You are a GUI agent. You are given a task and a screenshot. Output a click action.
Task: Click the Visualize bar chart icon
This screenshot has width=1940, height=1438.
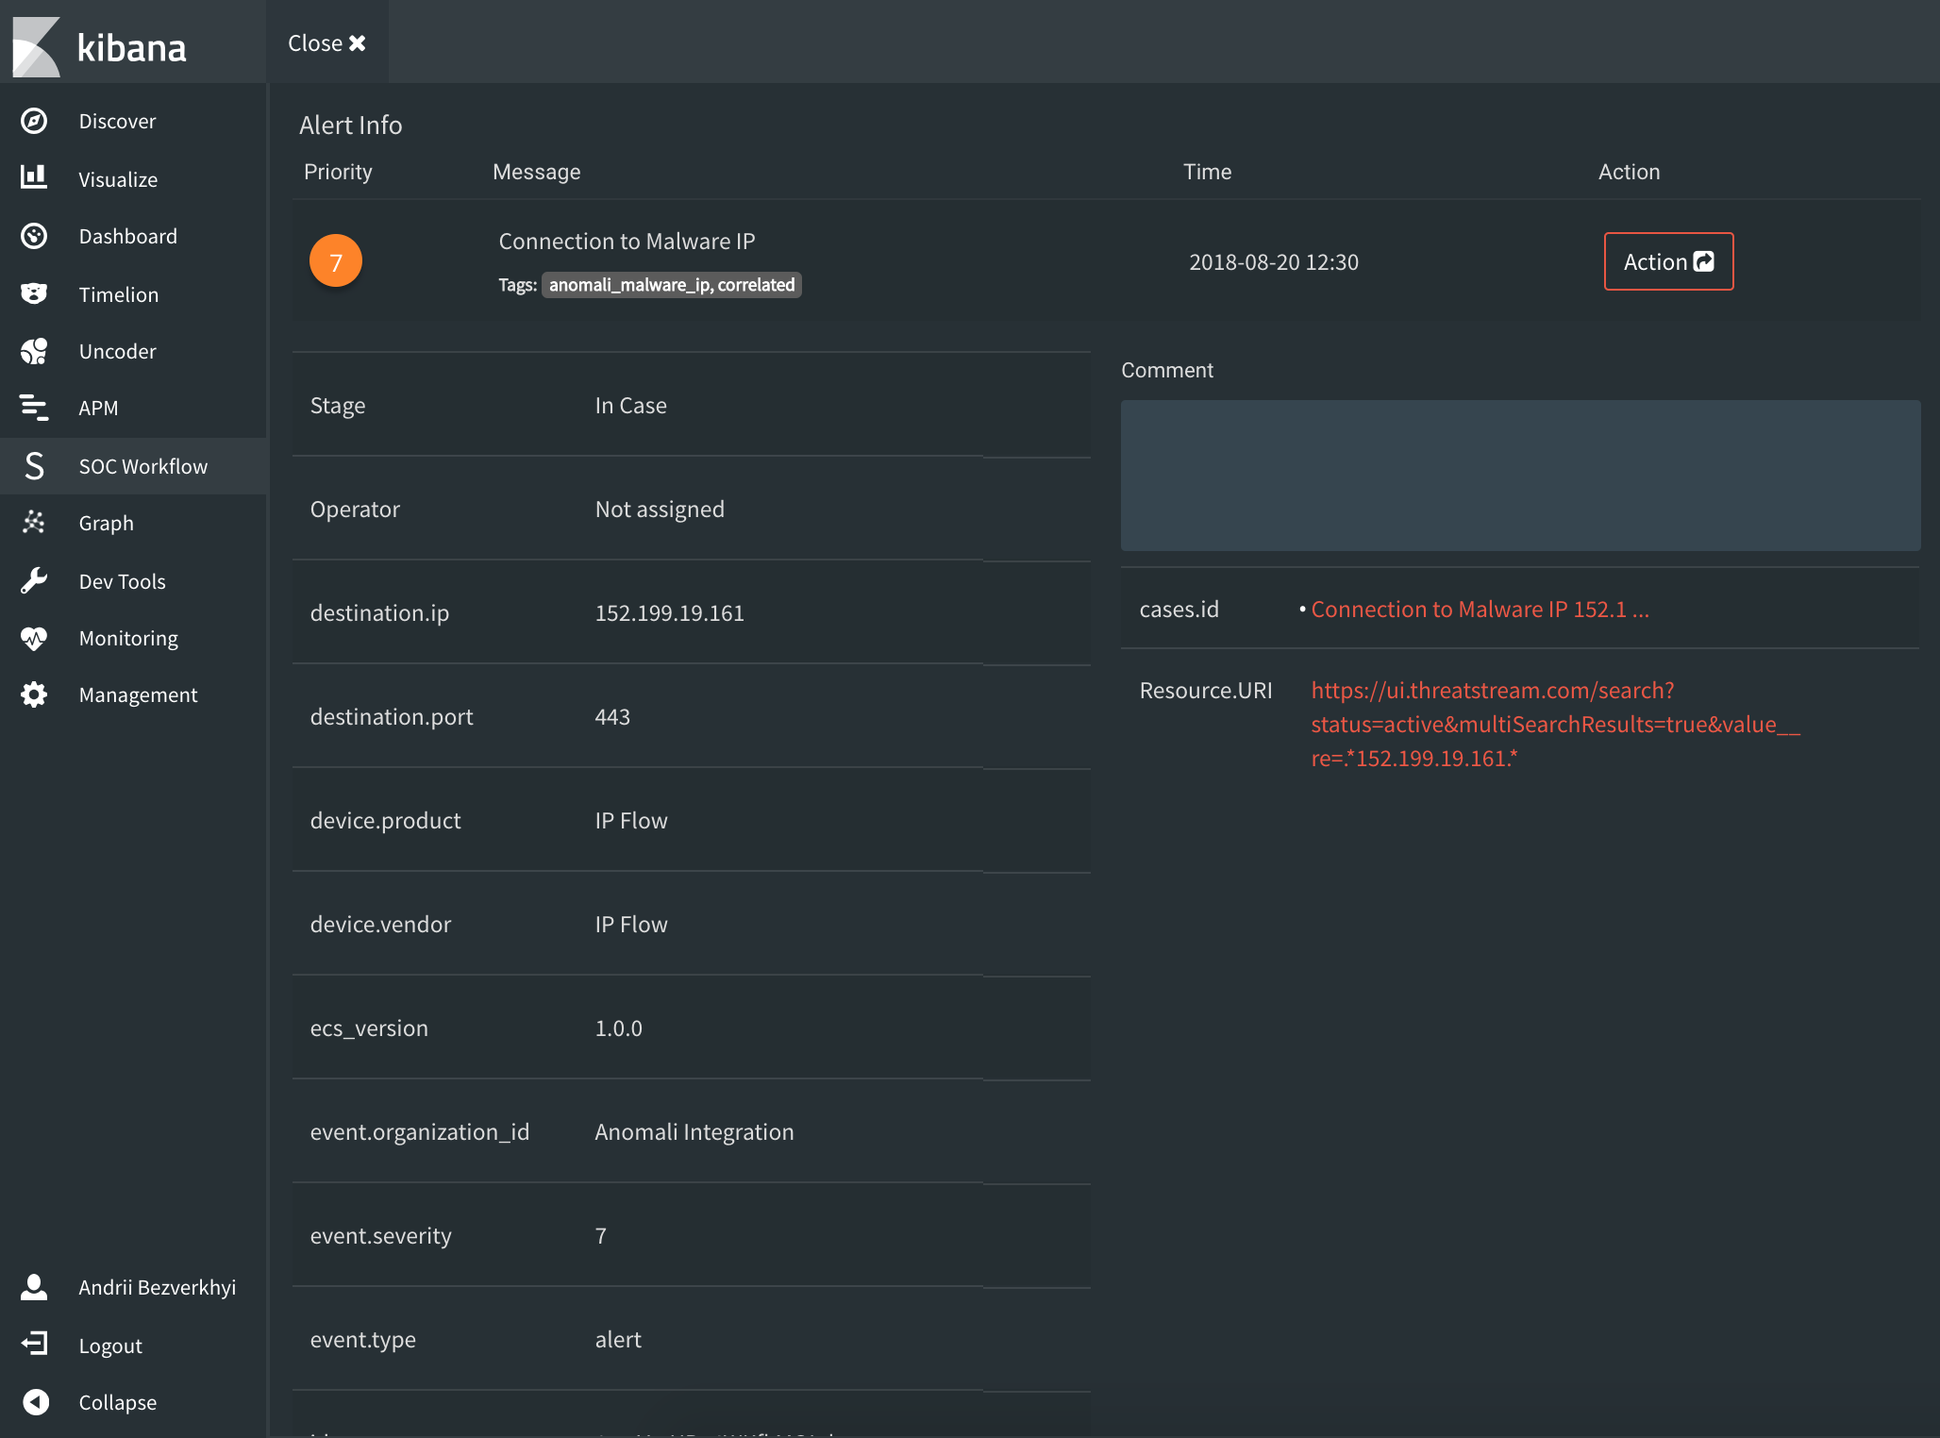click(34, 178)
